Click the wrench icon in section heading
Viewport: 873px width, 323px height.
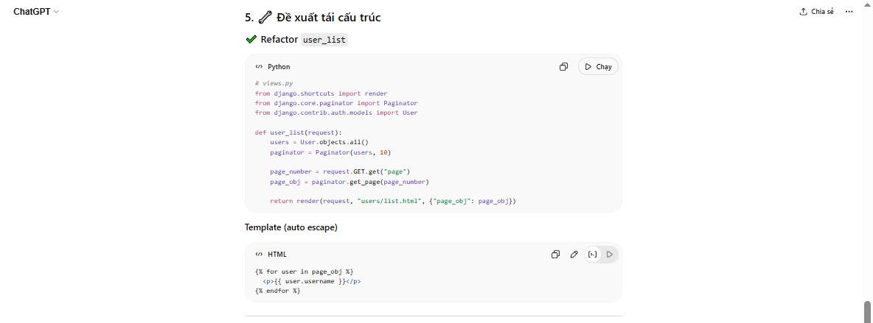point(265,17)
